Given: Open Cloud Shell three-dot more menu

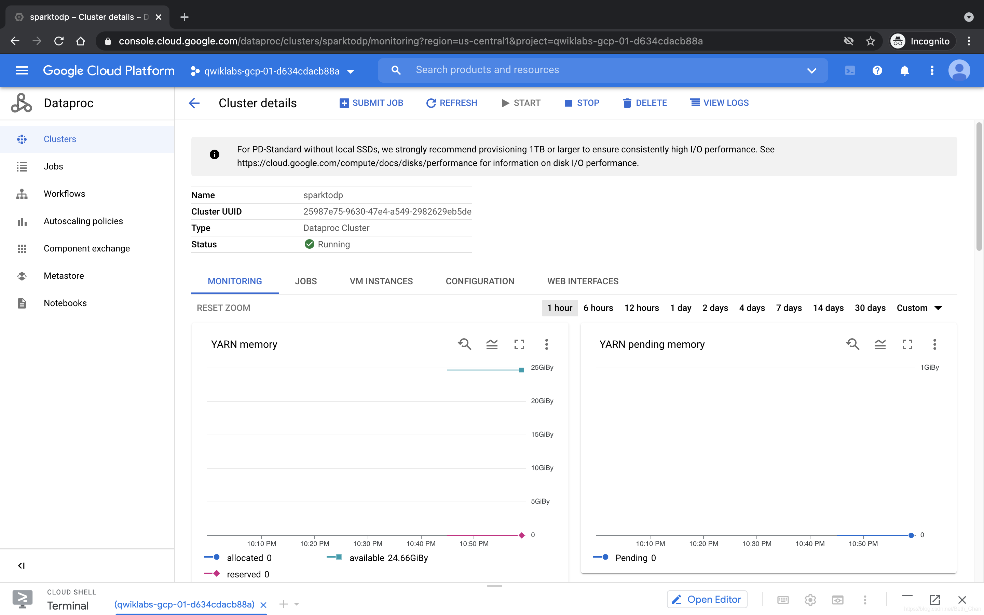Looking at the screenshot, I should pyautogui.click(x=865, y=600).
